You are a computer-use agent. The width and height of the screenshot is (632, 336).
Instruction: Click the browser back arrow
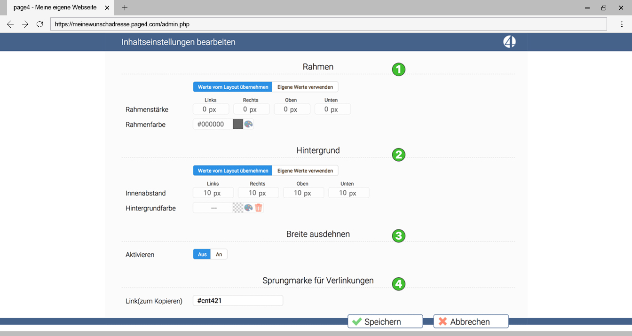pyautogui.click(x=10, y=24)
